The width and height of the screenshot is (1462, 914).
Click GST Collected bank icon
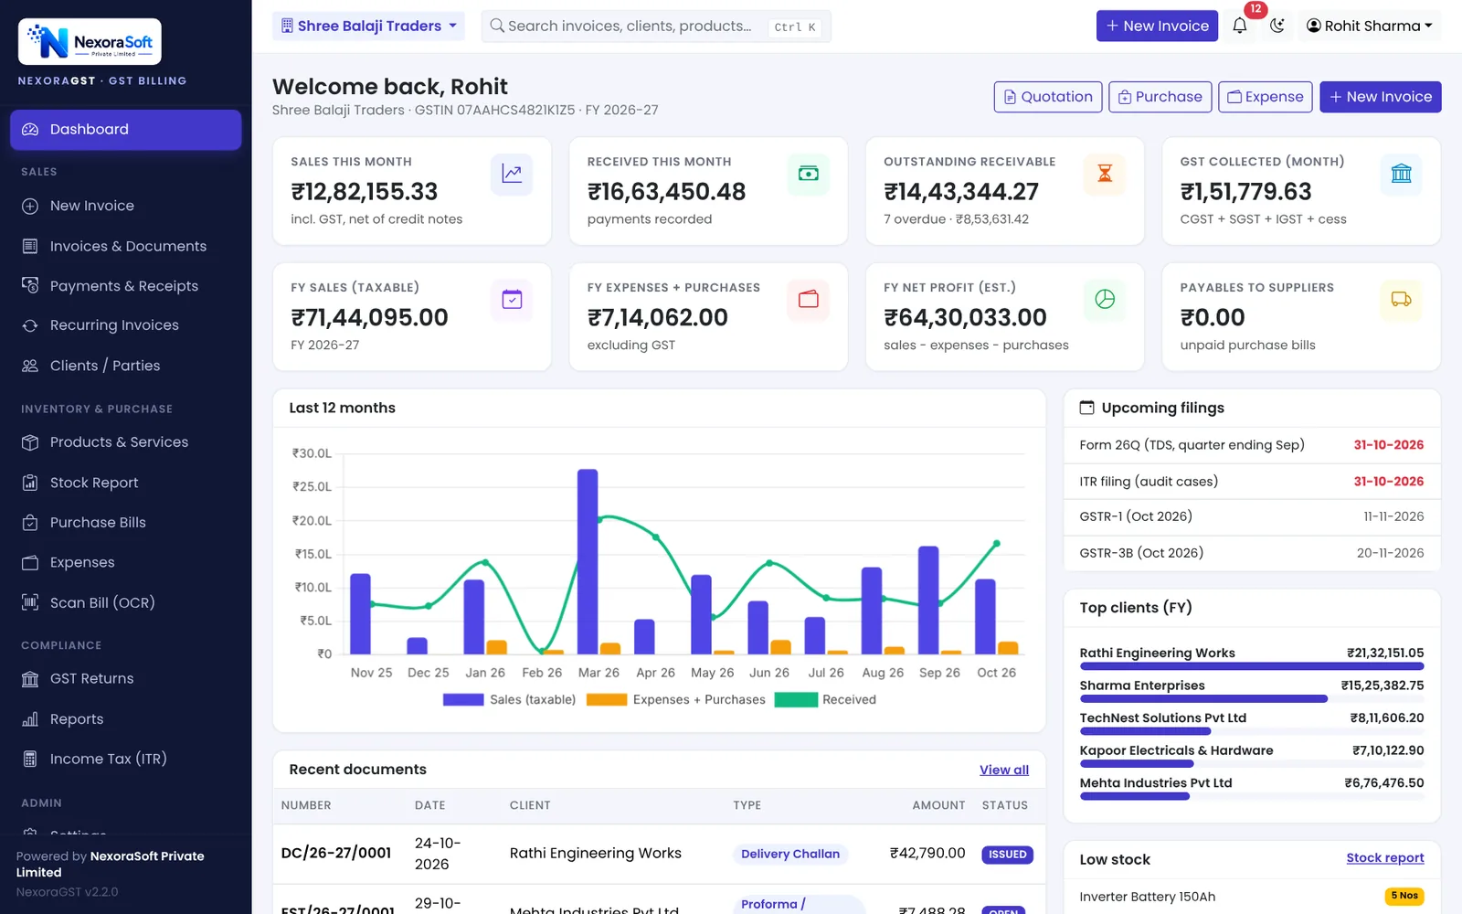pos(1402,174)
